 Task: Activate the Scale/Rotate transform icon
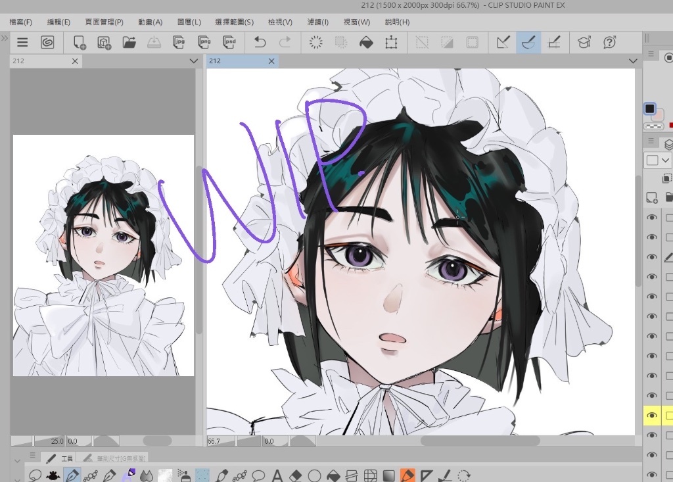[x=391, y=42]
